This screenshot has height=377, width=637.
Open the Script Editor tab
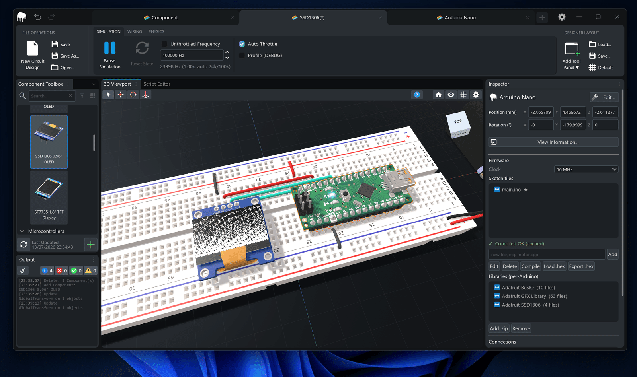click(x=157, y=84)
